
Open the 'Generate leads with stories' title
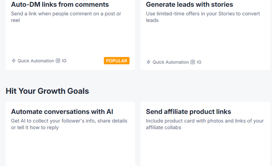click(x=189, y=5)
